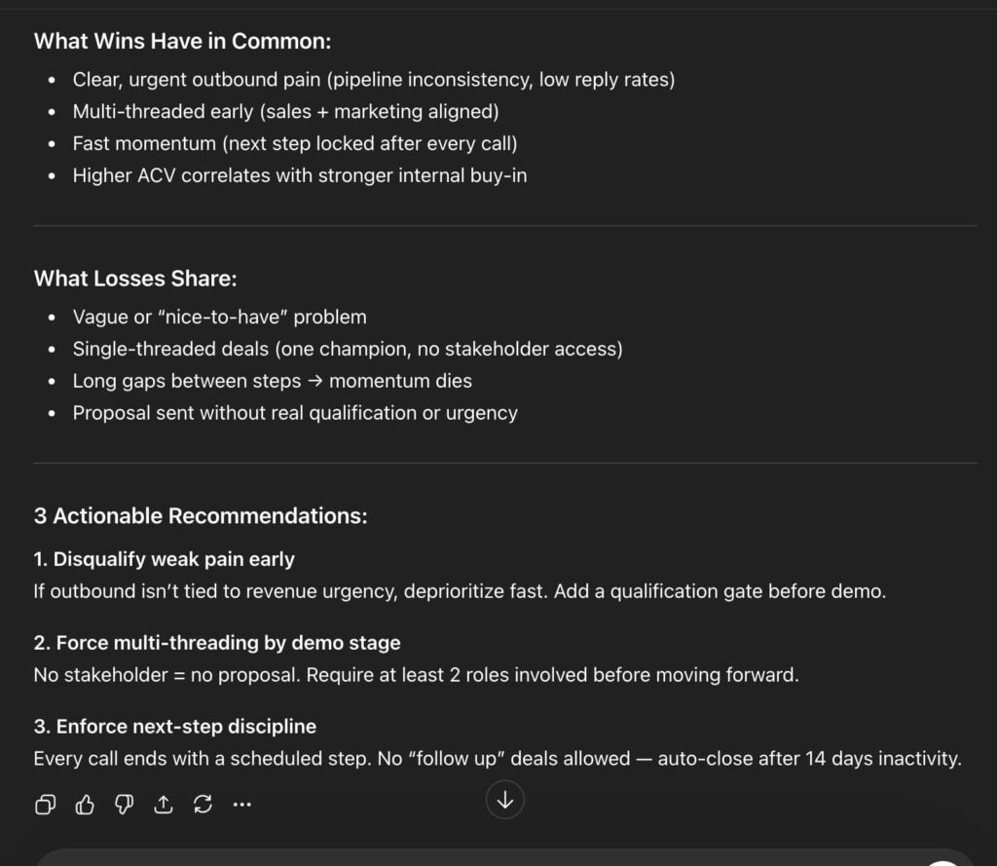The width and height of the screenshot is (997, 866).
Task: Click the "3 Actionable Recommendations:" heading
Action: click(x=201, y=516)
